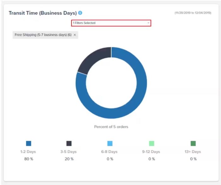Toggle the 3-5 Days legend label
Image resolution: width=221 pixels, height=185 pixels.
point(69,152)
